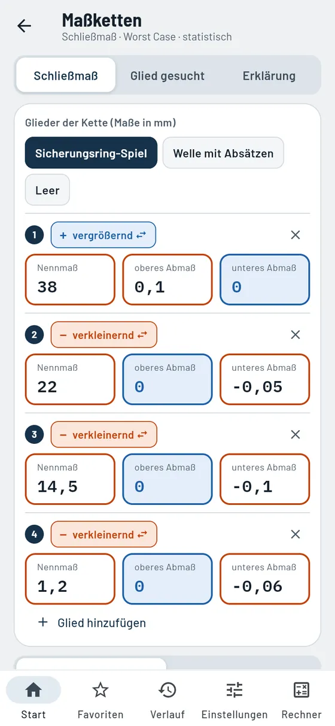Load Welle mit Absätzen preset
The image size is (335, 726).
tap(223, 153)
